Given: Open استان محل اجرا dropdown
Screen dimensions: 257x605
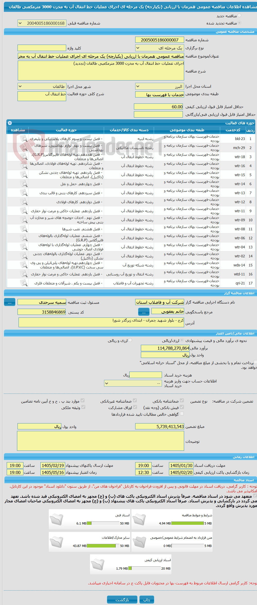Looking at the screenshot, I should pyautogui.click(x=160, y=86).
